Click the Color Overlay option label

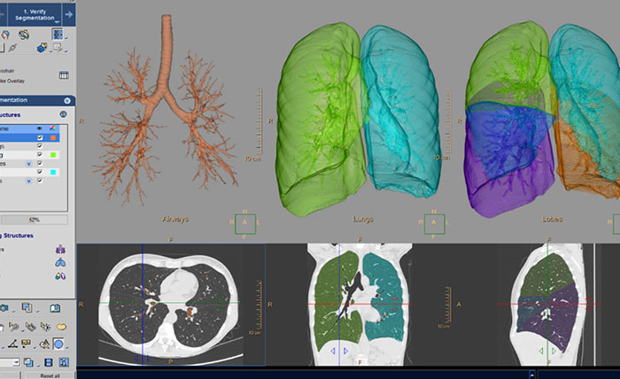[x=12, y=81]
